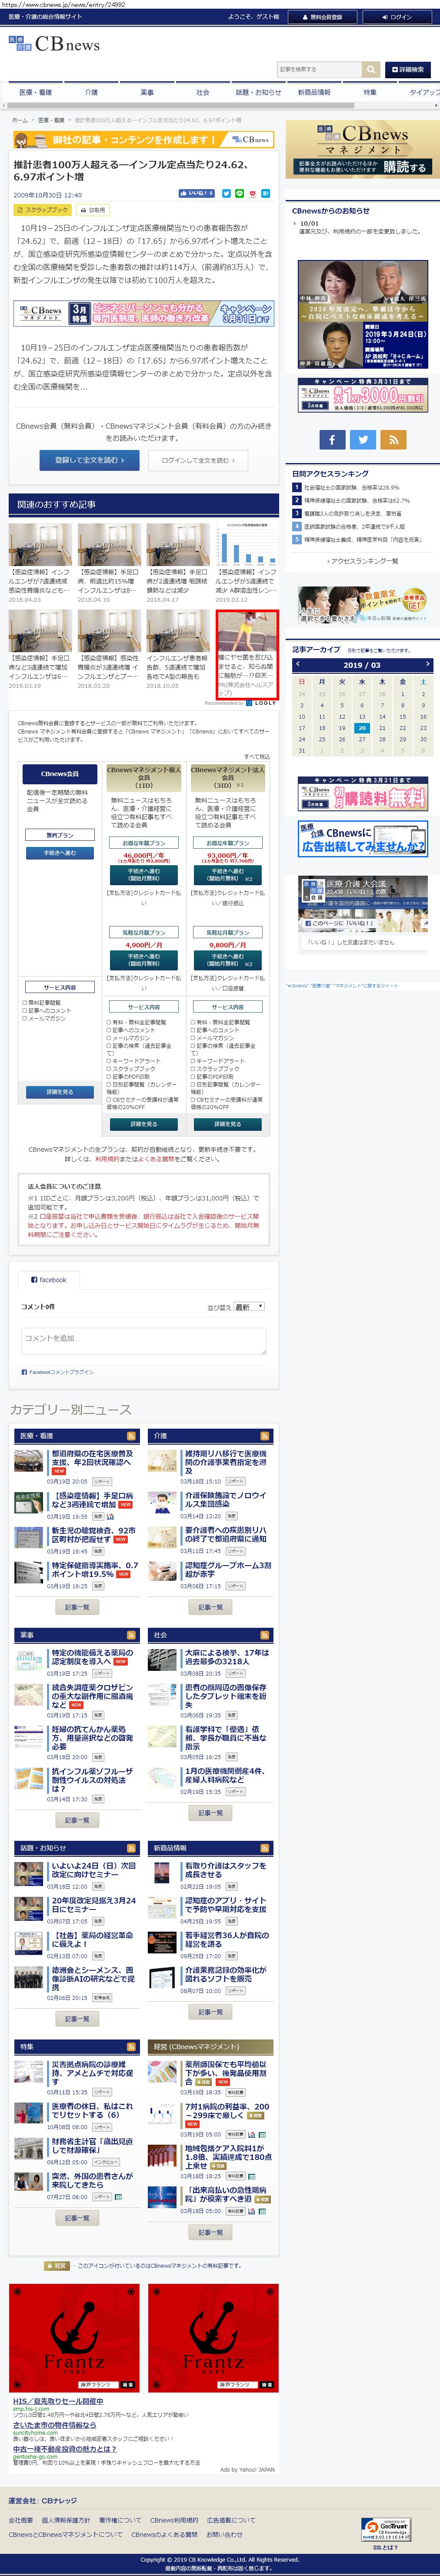
Task: Go to previous month in calendar
Action: click(x=297, y=664)
